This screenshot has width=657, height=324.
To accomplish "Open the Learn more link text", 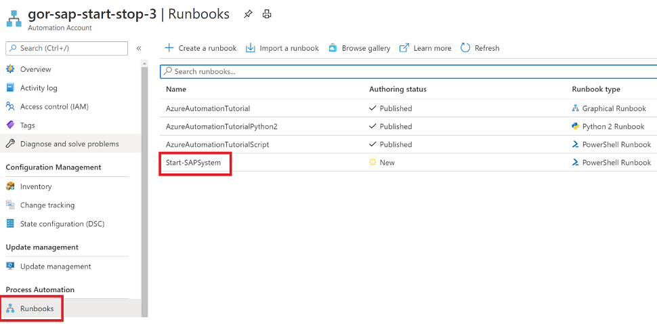I will click(432, 48).
